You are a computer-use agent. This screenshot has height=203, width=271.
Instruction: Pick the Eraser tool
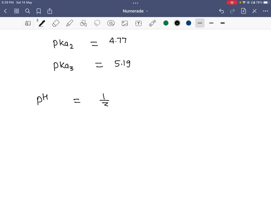click(x=56, y=23)
